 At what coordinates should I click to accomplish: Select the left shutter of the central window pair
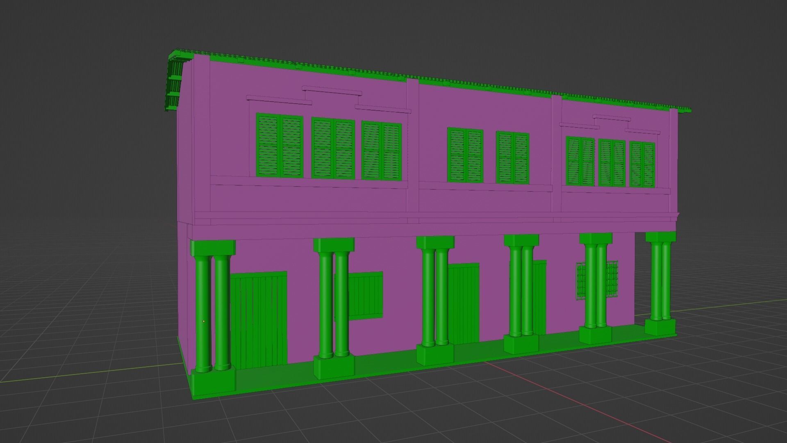coord(465,155)
